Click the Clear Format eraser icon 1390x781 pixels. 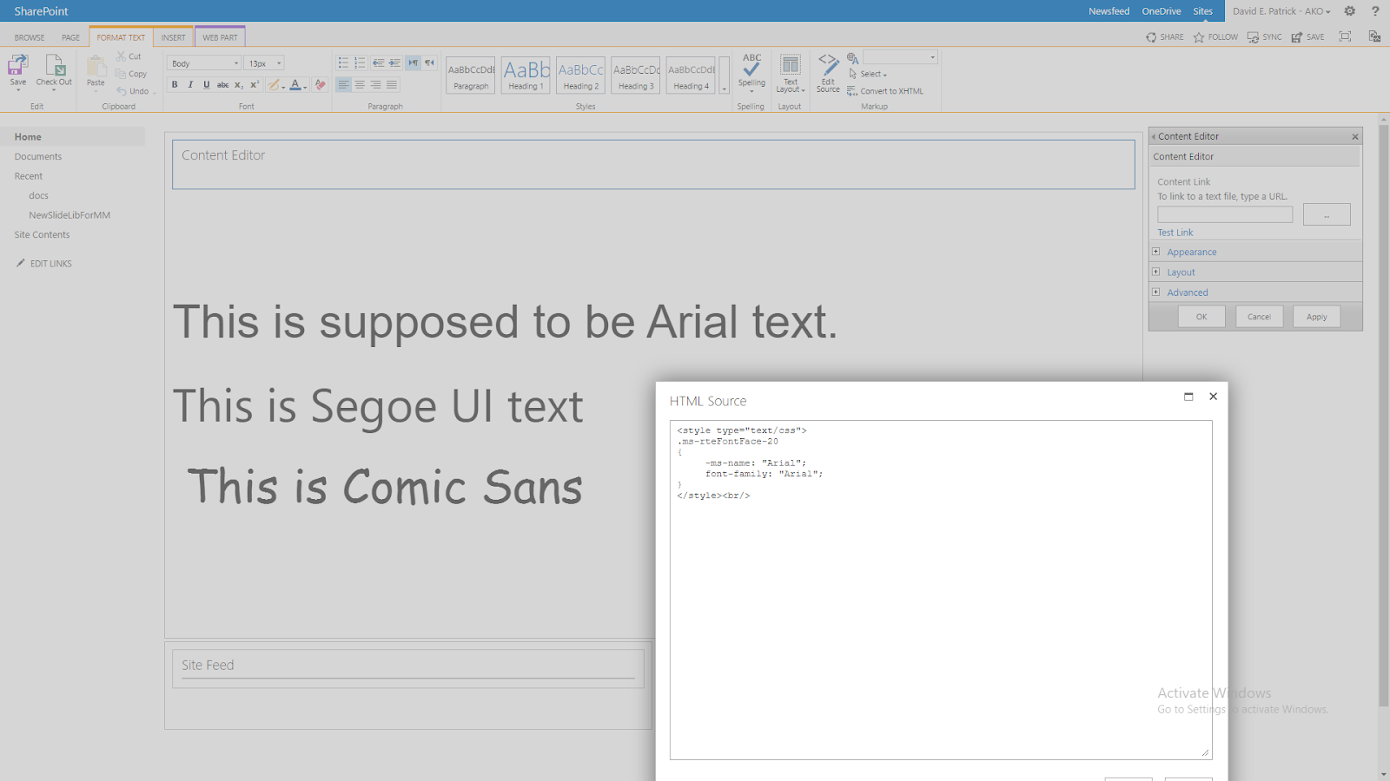pyautogui.click(x=321, y=85)
